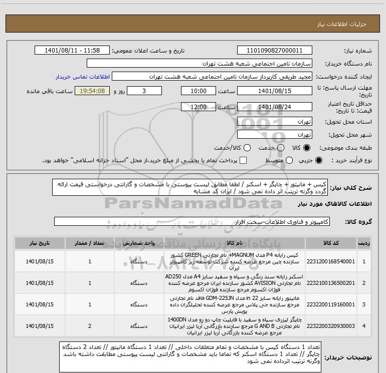Click the price validity date 1401/08/24 field
386x373 pixels.
click(x=275, y=107)
